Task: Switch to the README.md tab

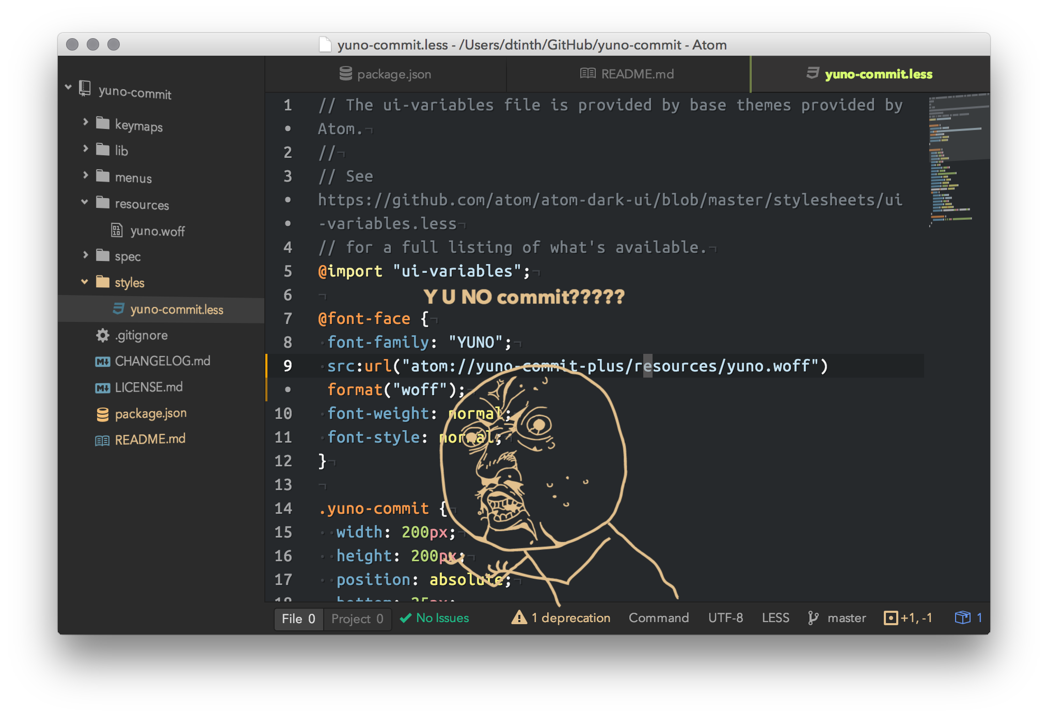Action: coord(627,74)
